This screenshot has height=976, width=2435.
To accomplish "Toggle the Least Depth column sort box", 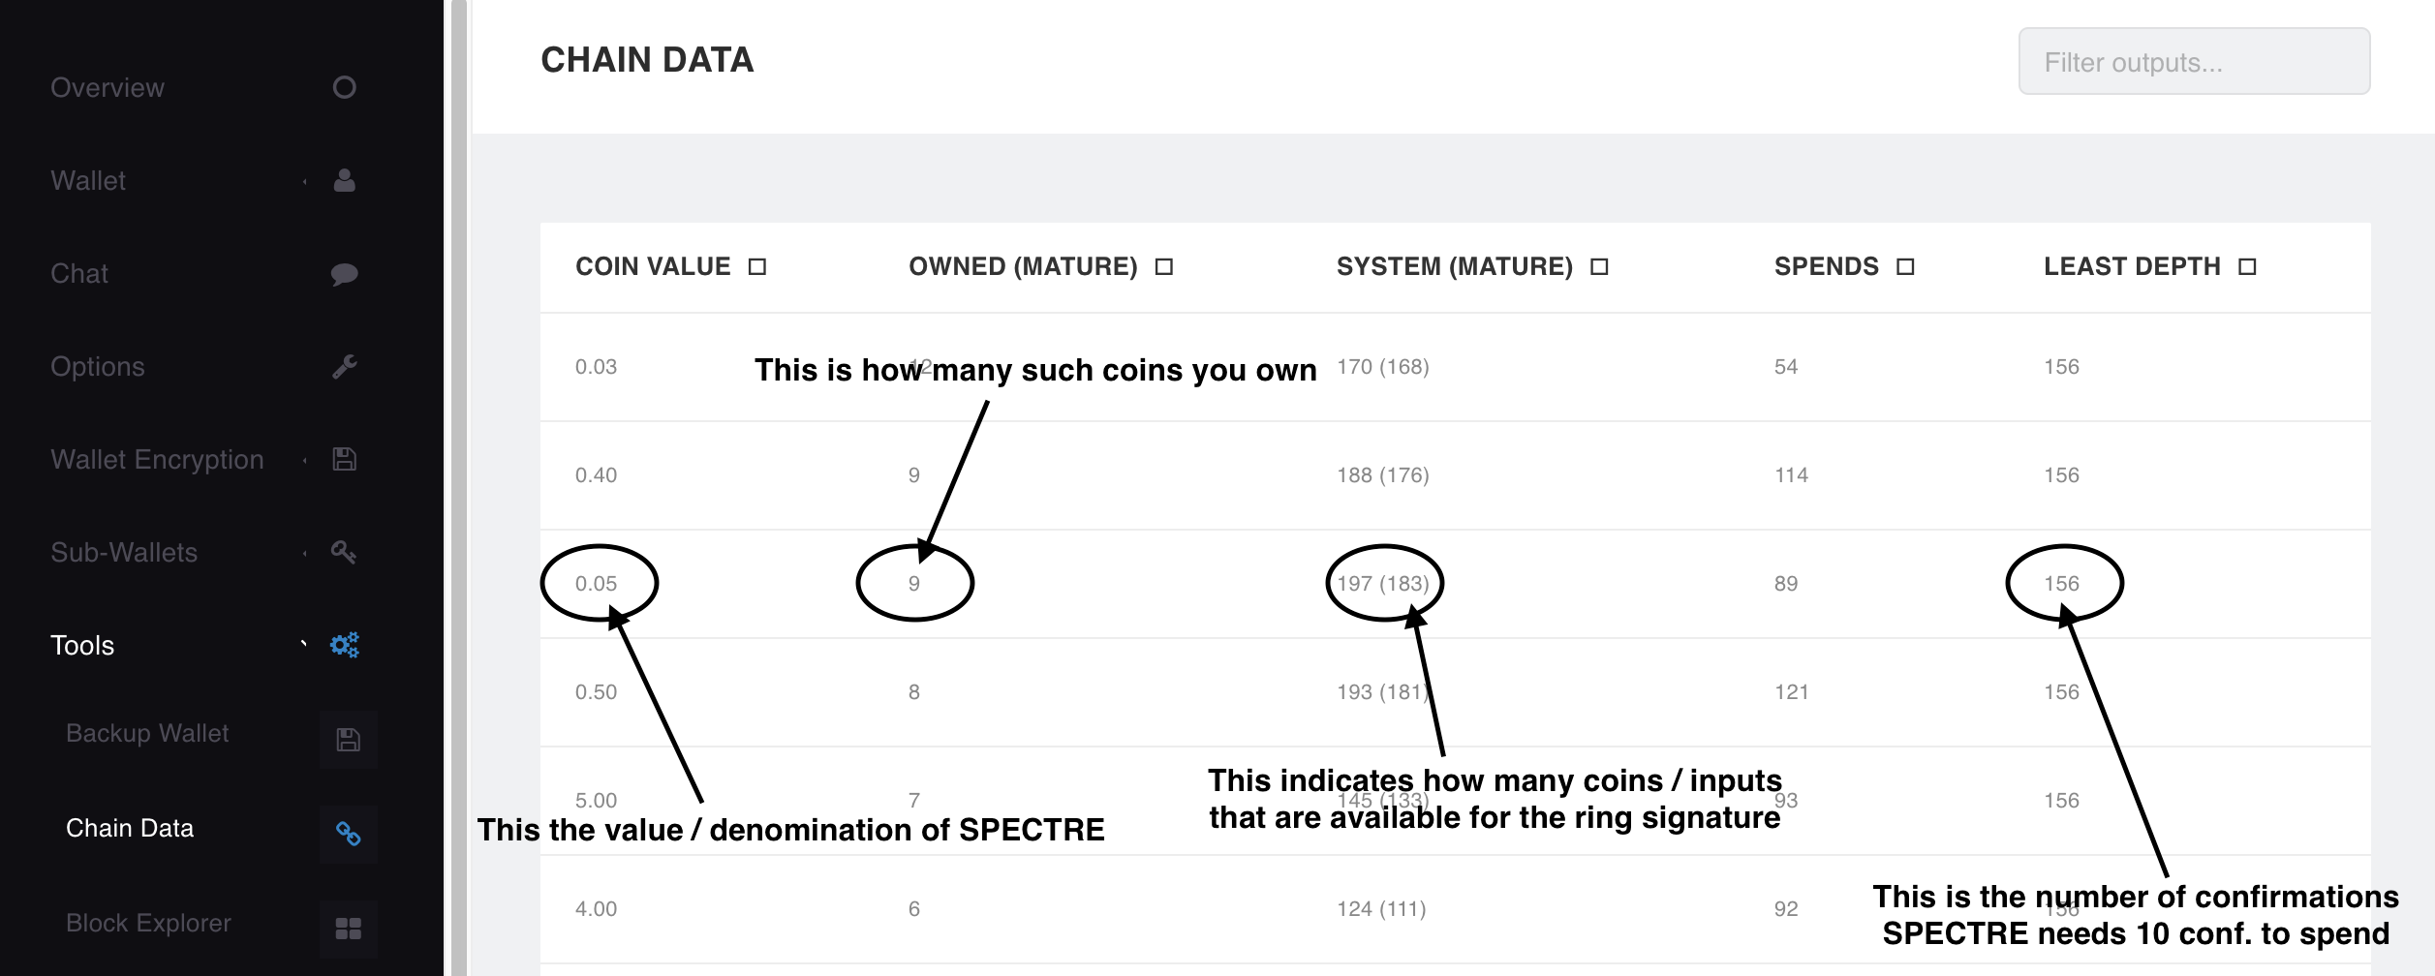I will click(2248, 267).
